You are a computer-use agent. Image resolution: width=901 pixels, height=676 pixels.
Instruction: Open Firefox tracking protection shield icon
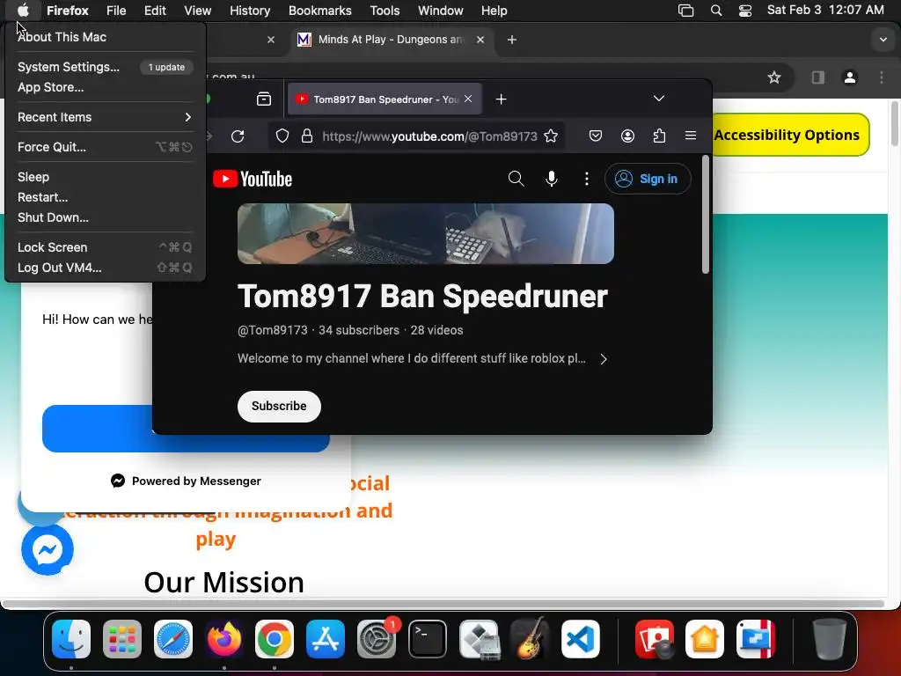point(282,136)
